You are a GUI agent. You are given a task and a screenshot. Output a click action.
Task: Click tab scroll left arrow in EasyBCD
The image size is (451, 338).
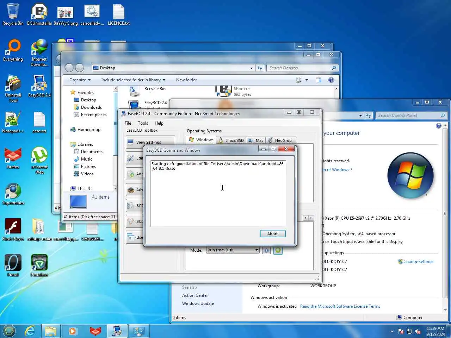pyautogui.click(x=305, y=218)
